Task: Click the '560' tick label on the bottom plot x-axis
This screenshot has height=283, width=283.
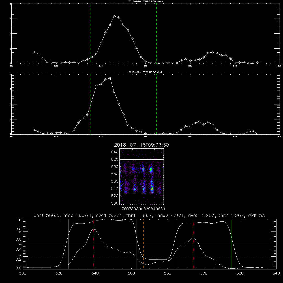Action: tap(131, 273)
